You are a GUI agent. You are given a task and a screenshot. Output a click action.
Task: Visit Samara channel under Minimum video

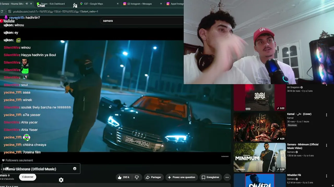[291, 152]
